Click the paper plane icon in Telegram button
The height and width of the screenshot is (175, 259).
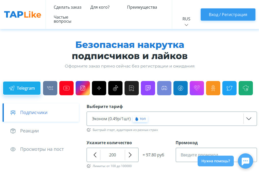pos(11,88)
